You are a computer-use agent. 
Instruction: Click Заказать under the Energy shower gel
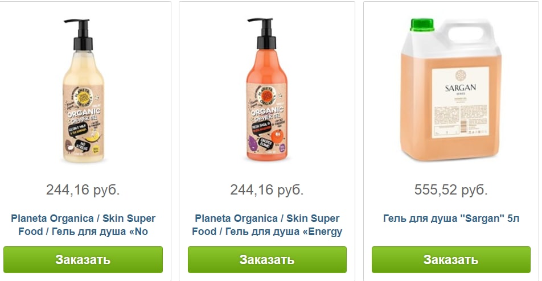[x=267, y=259]
